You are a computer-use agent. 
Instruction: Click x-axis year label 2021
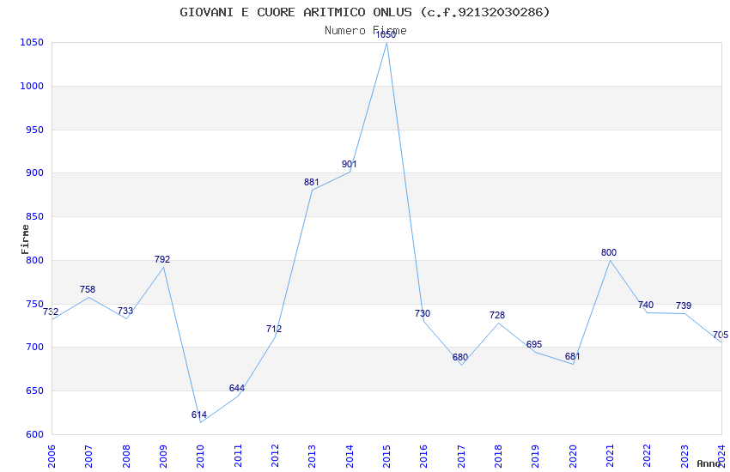point(610,456)
